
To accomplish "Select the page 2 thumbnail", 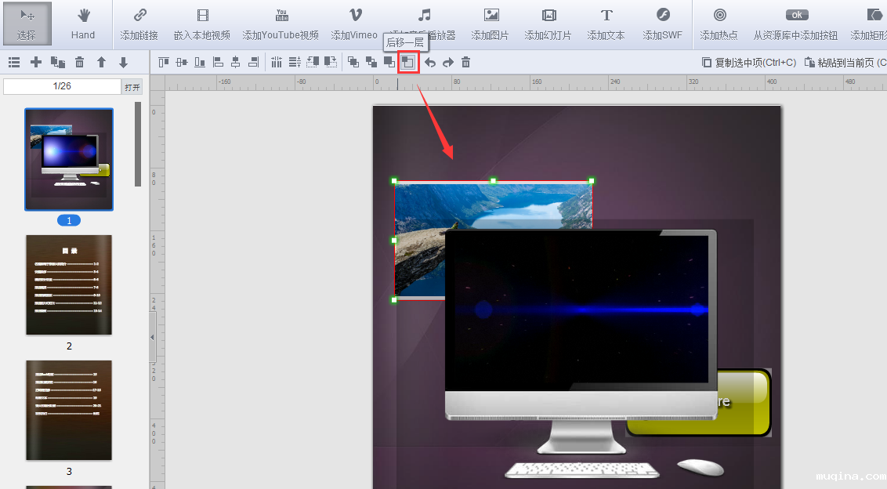I will (x=69, y=285).
